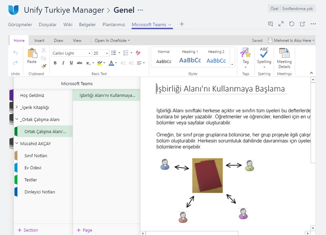326x235 pixels.
Task: Expand the Styles gallery more arrow
Action: (232, 64)
